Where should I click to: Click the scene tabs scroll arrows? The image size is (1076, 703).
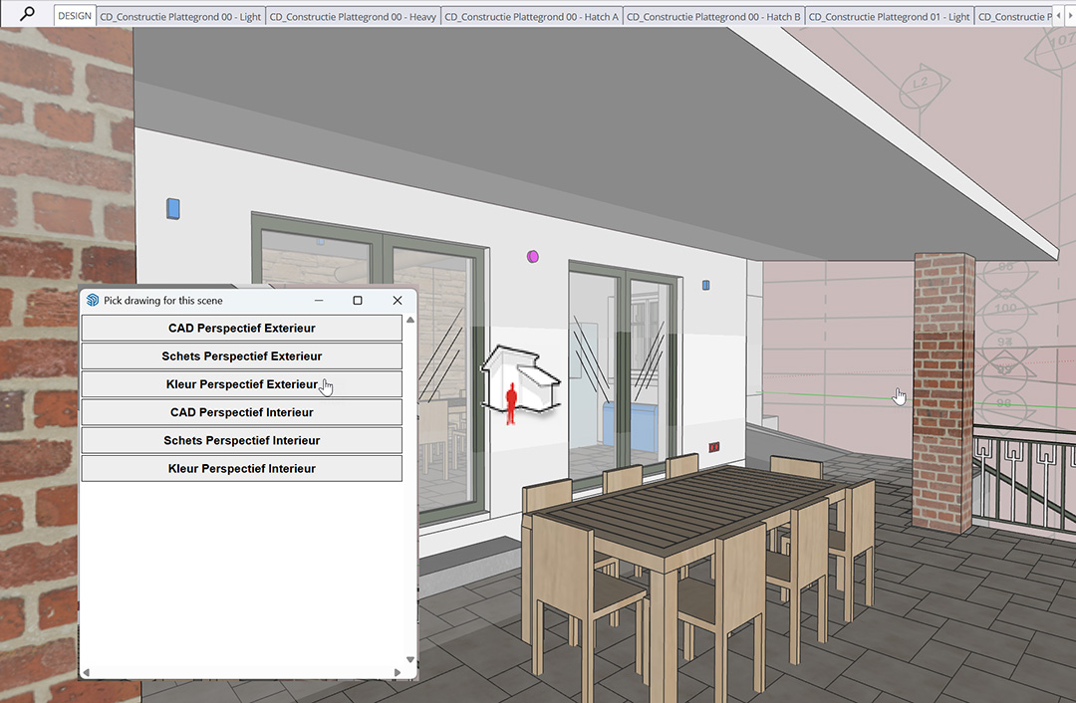coord(1063,15)
